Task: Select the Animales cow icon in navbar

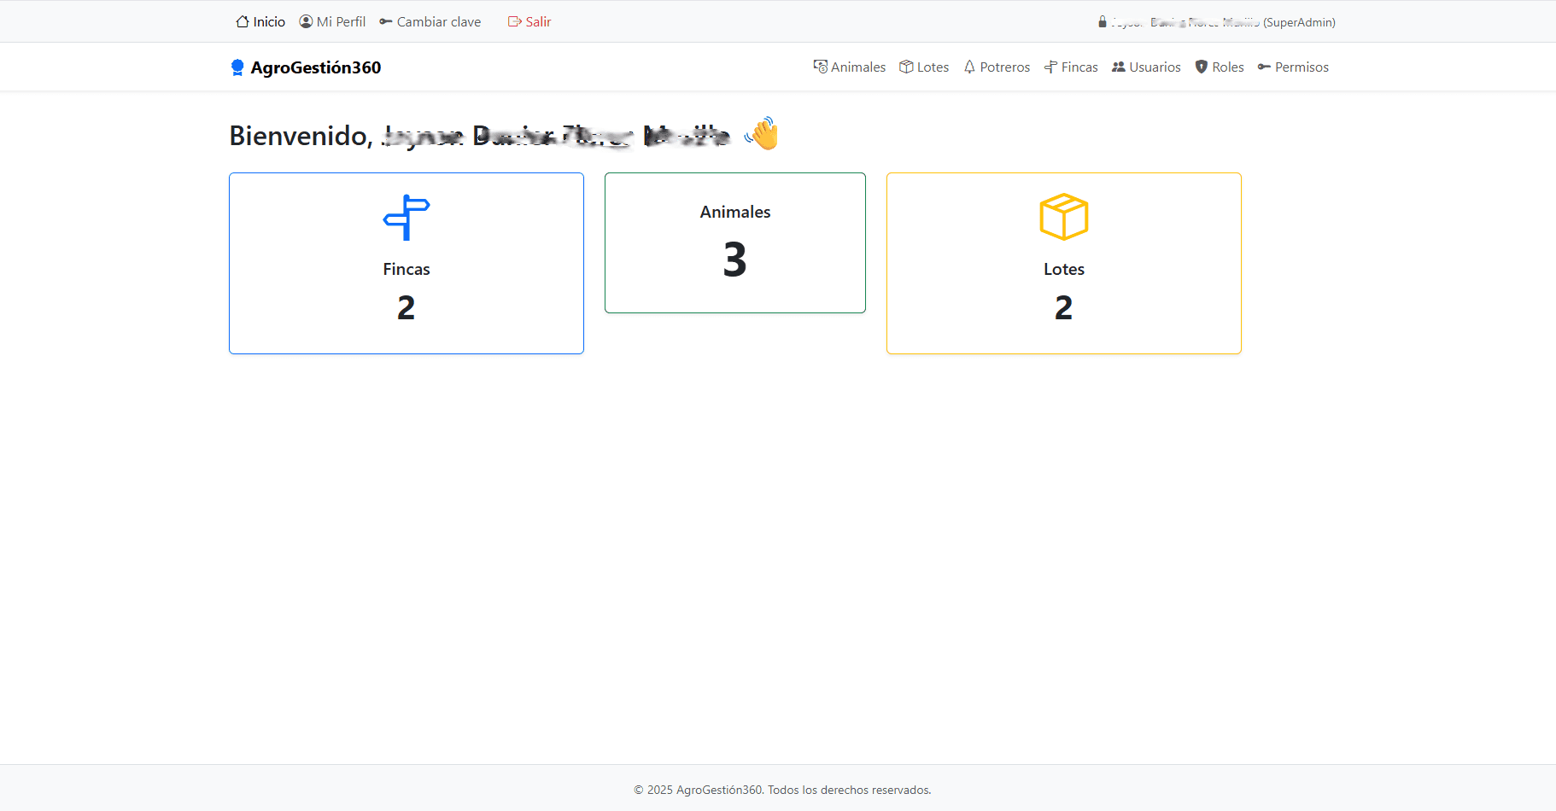Action: [x=822, y=67]
